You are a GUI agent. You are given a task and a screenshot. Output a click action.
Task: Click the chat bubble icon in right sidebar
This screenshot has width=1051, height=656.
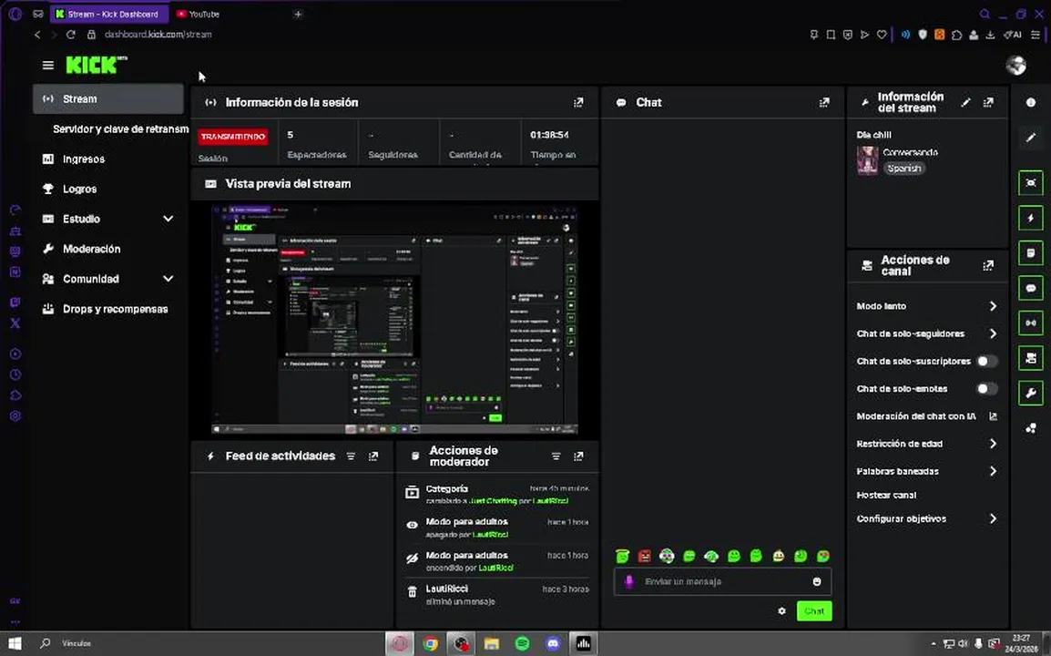point(1031,288)
